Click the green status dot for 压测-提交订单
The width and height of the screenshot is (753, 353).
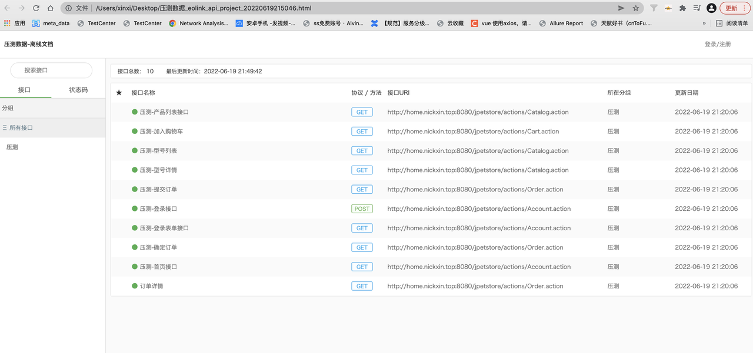[x=135, y=189]
